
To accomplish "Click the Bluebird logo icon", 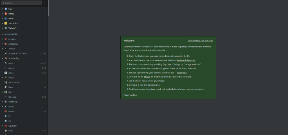I will tap(6, 97).
